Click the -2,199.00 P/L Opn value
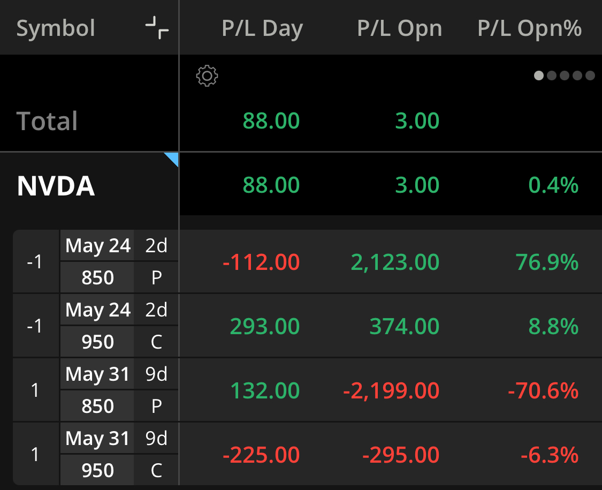 pos(391,390)
